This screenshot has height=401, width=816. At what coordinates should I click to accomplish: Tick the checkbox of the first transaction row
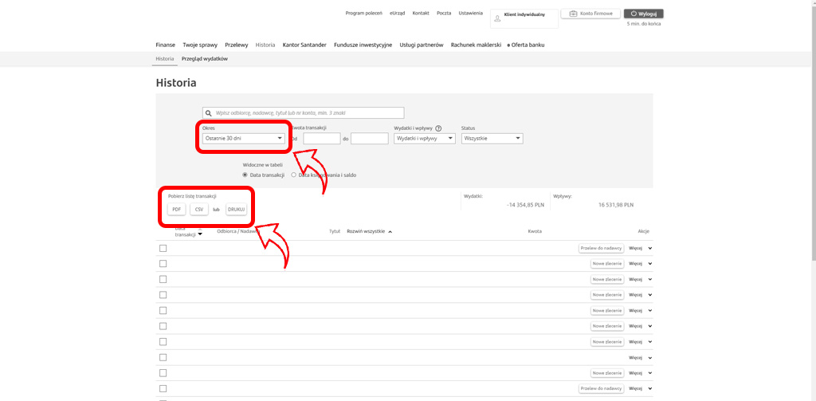pos(163,249)
